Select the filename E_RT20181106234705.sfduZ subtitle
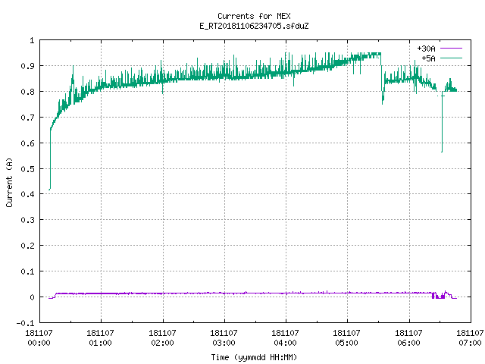The width and height of the screenshot is (485, 364). tap(254, 26)
